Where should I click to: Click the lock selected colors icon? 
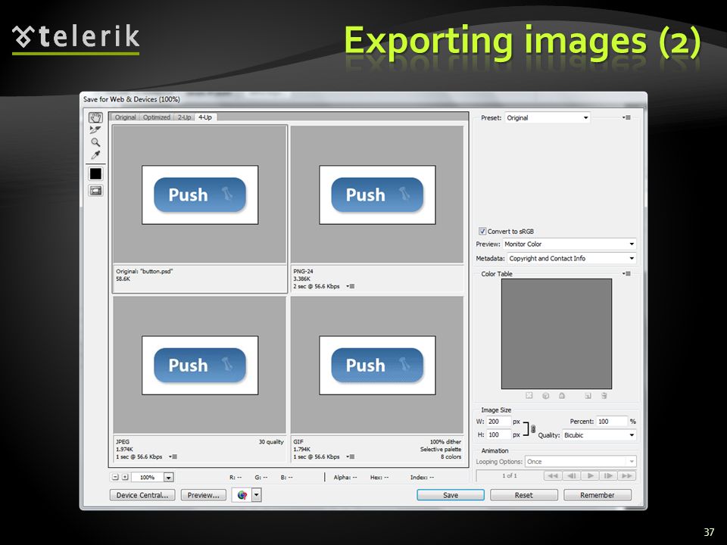tap(562, 395)
